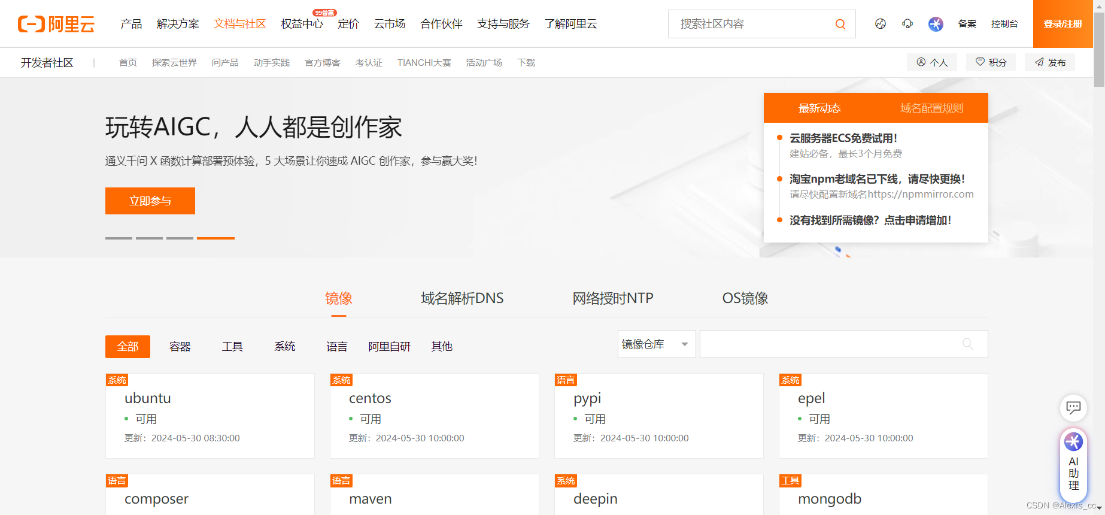Open the ubuntu mirror card
This screenshot has height=515, width=1105.
point(210,416)
